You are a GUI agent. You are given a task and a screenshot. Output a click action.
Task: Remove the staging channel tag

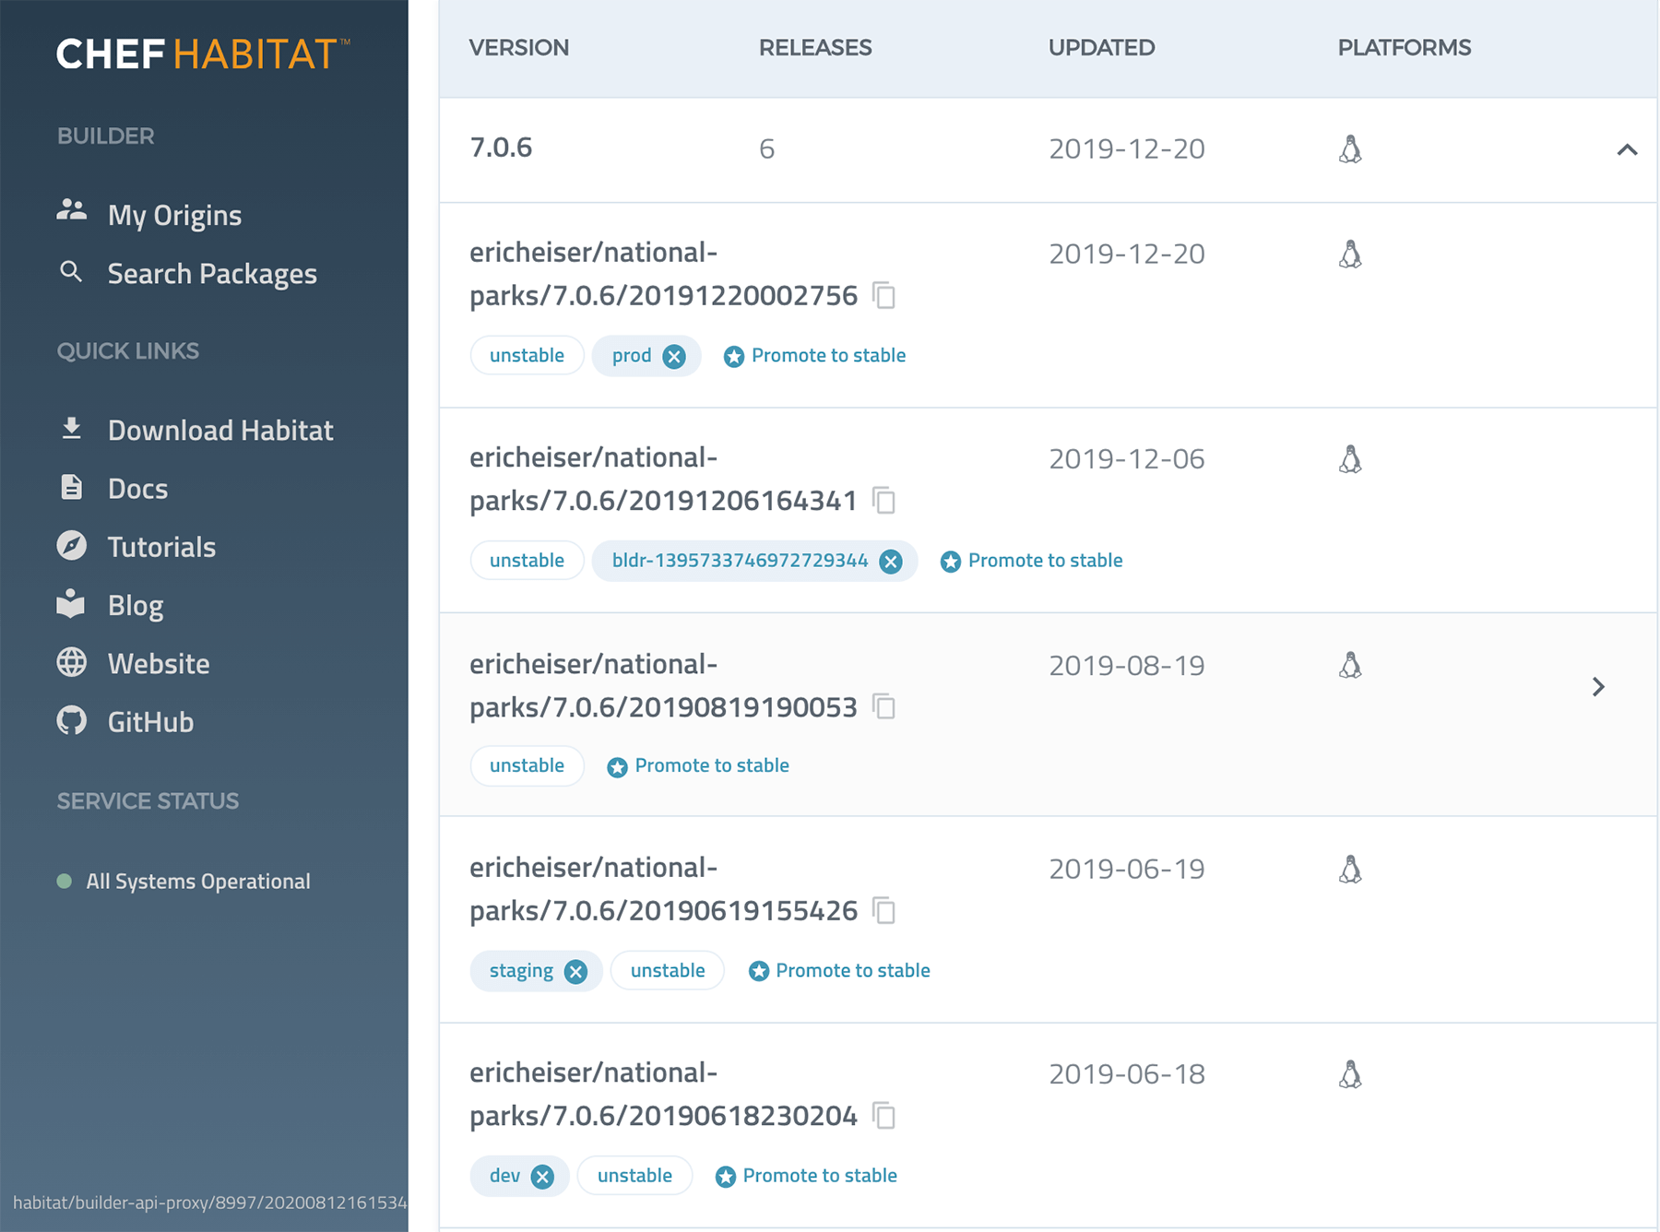[575, 972]
